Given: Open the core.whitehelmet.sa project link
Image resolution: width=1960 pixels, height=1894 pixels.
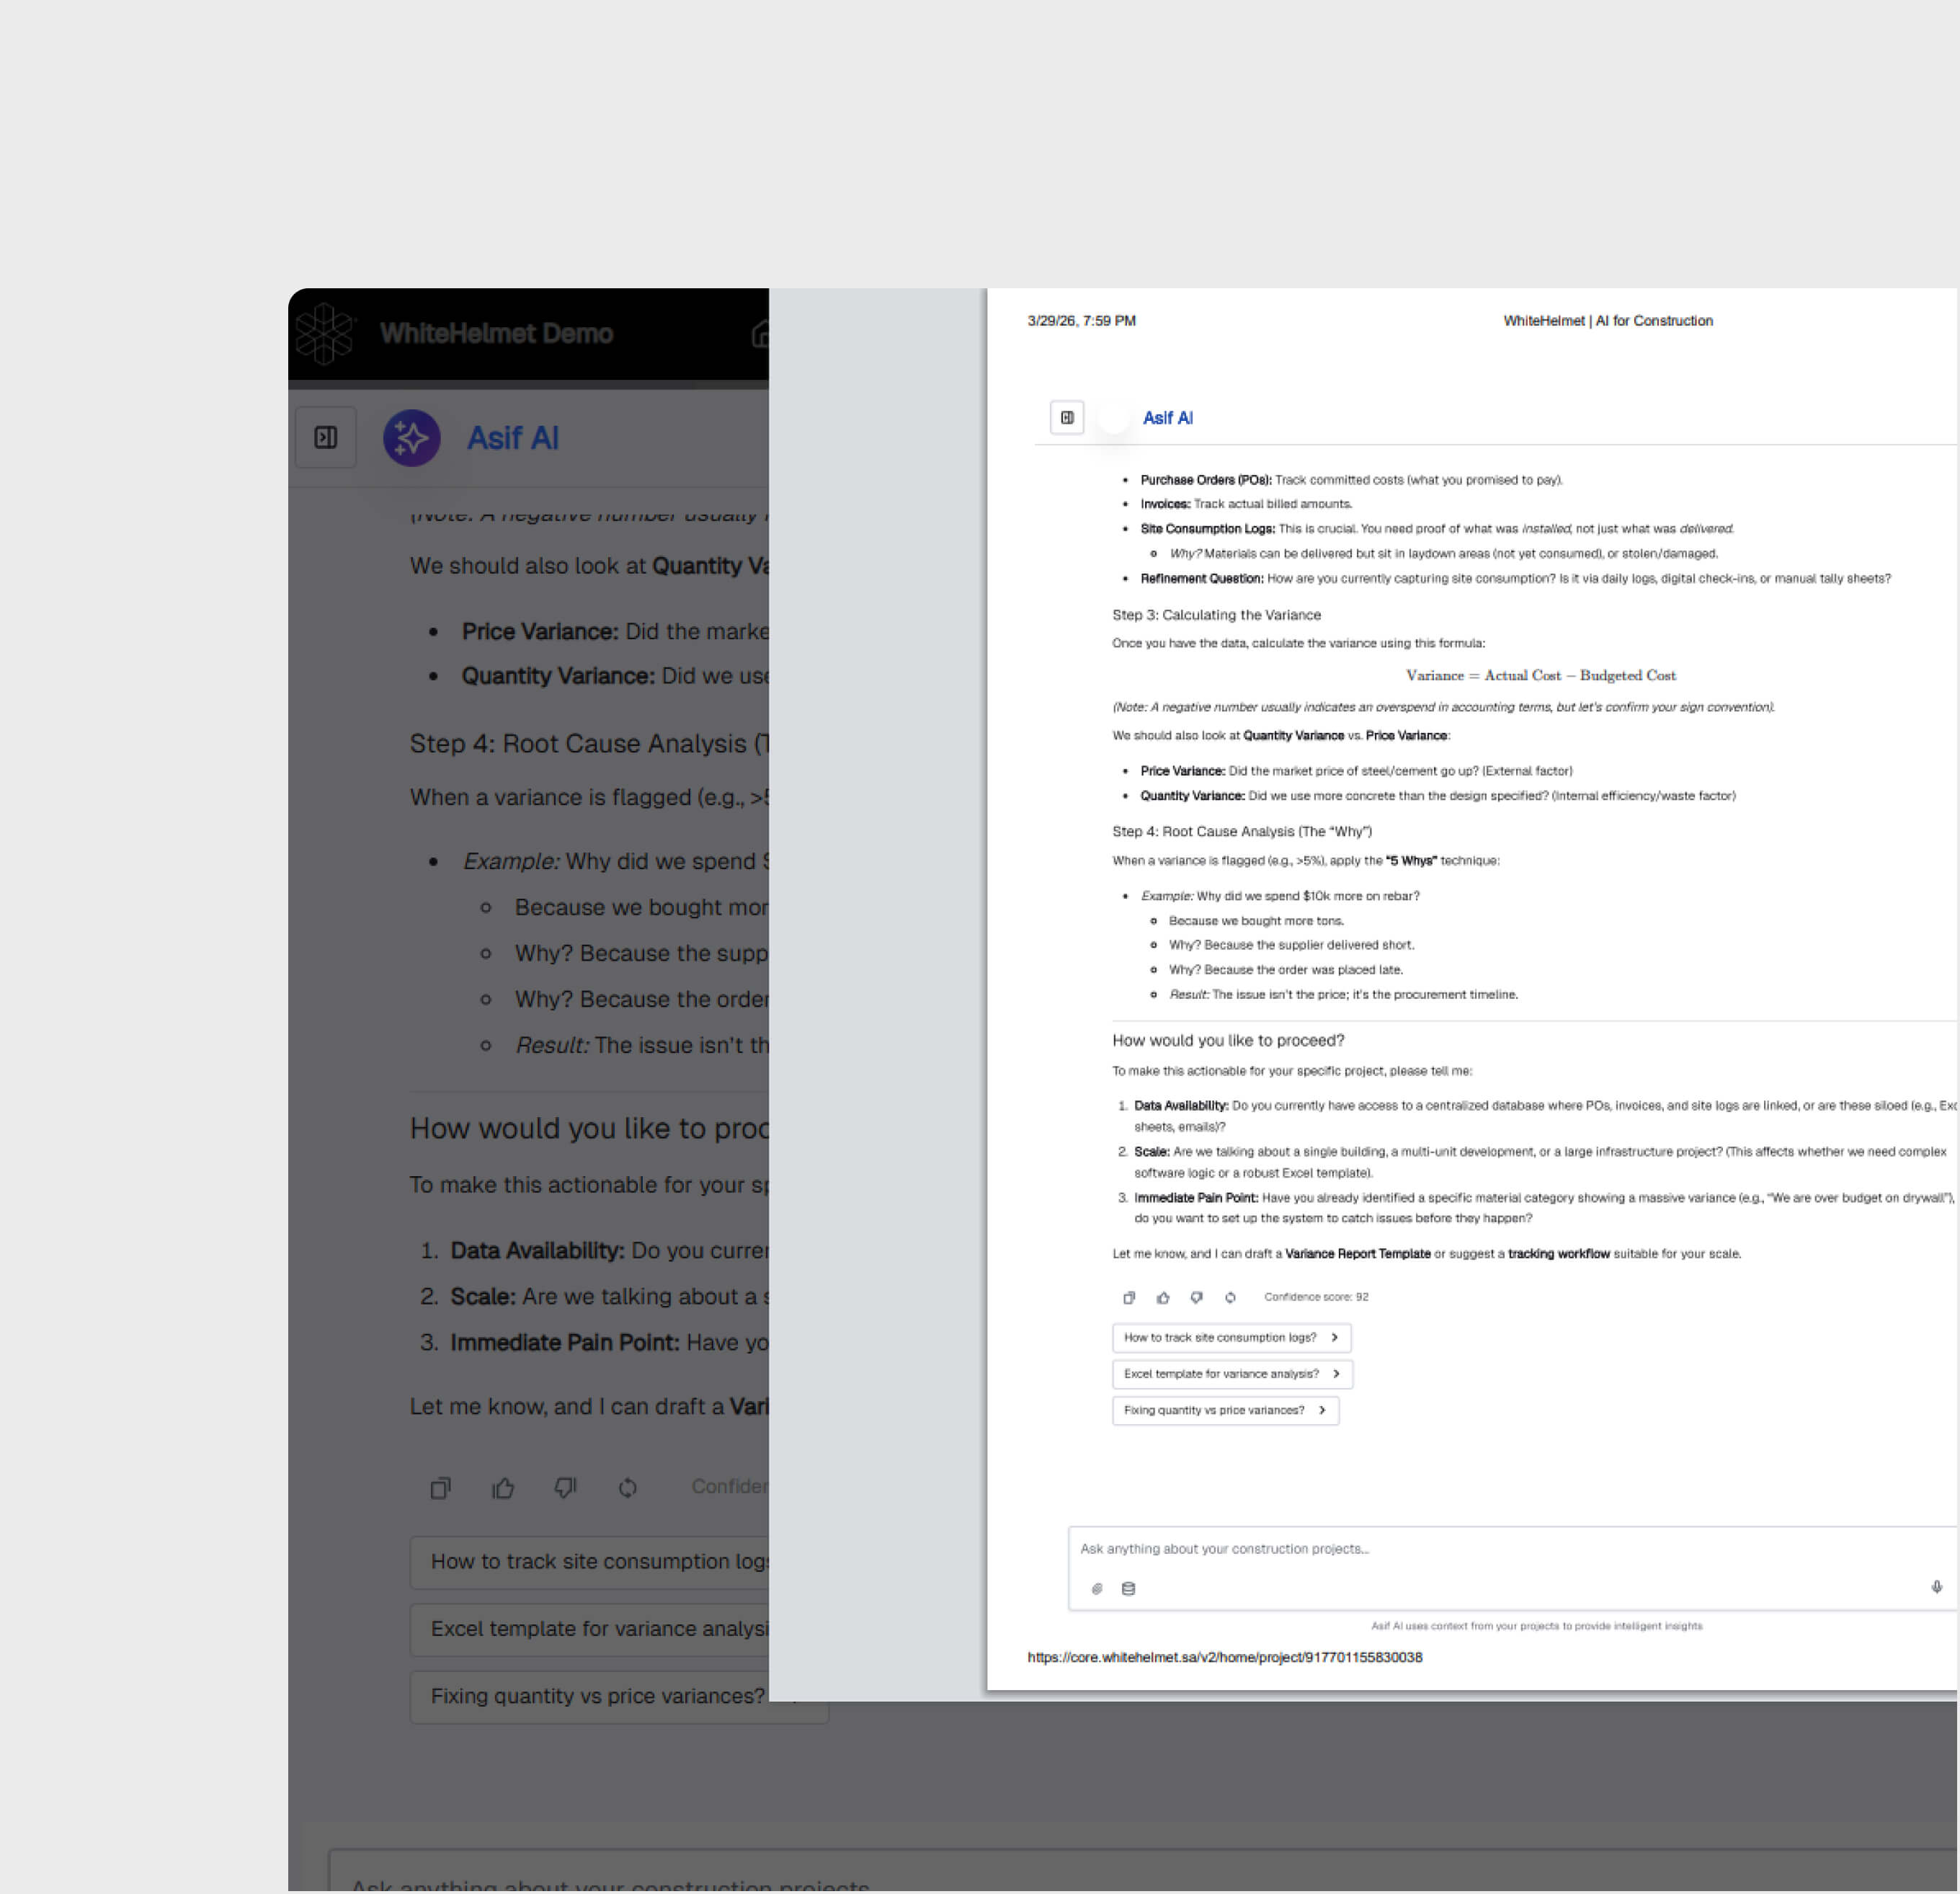Looking at the screenshot, I should pyautogui.click(x=1225, y=1657).
